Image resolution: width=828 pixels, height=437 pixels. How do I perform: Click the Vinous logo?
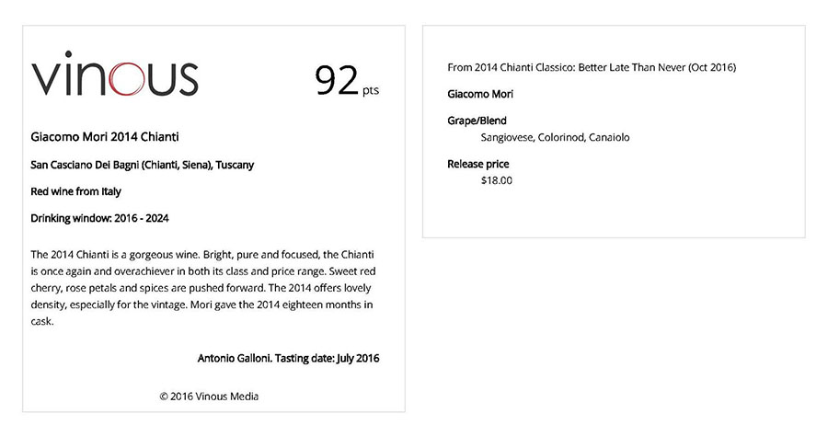pyautogui.click(x=115, y=76)
